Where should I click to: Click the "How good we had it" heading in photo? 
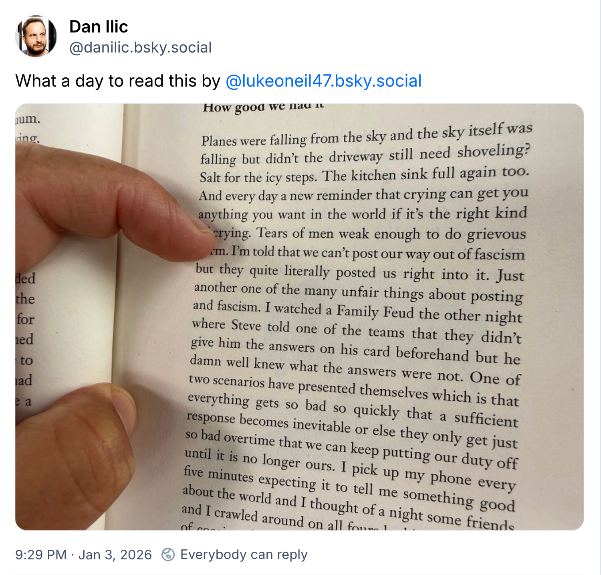(x=263, y=107)
